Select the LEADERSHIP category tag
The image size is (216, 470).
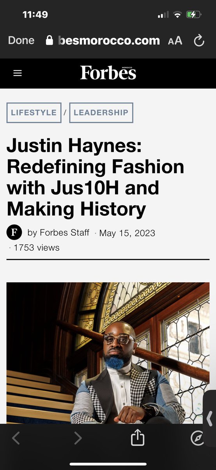(x=101, y=113)
